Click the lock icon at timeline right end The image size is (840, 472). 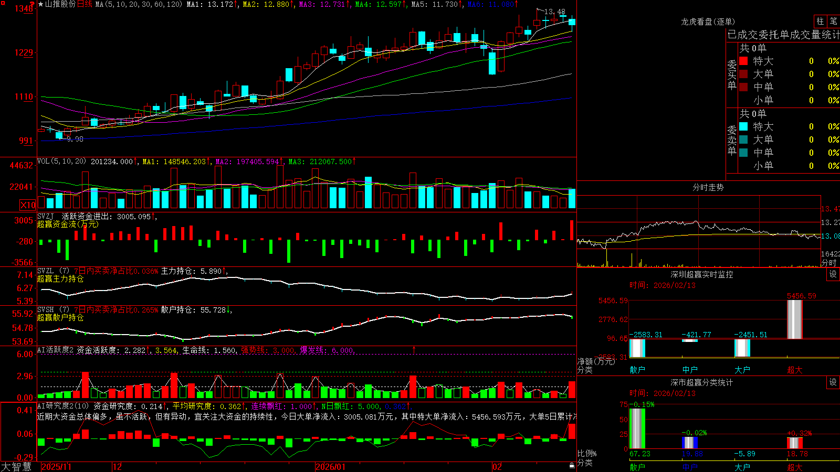[572, 466]
